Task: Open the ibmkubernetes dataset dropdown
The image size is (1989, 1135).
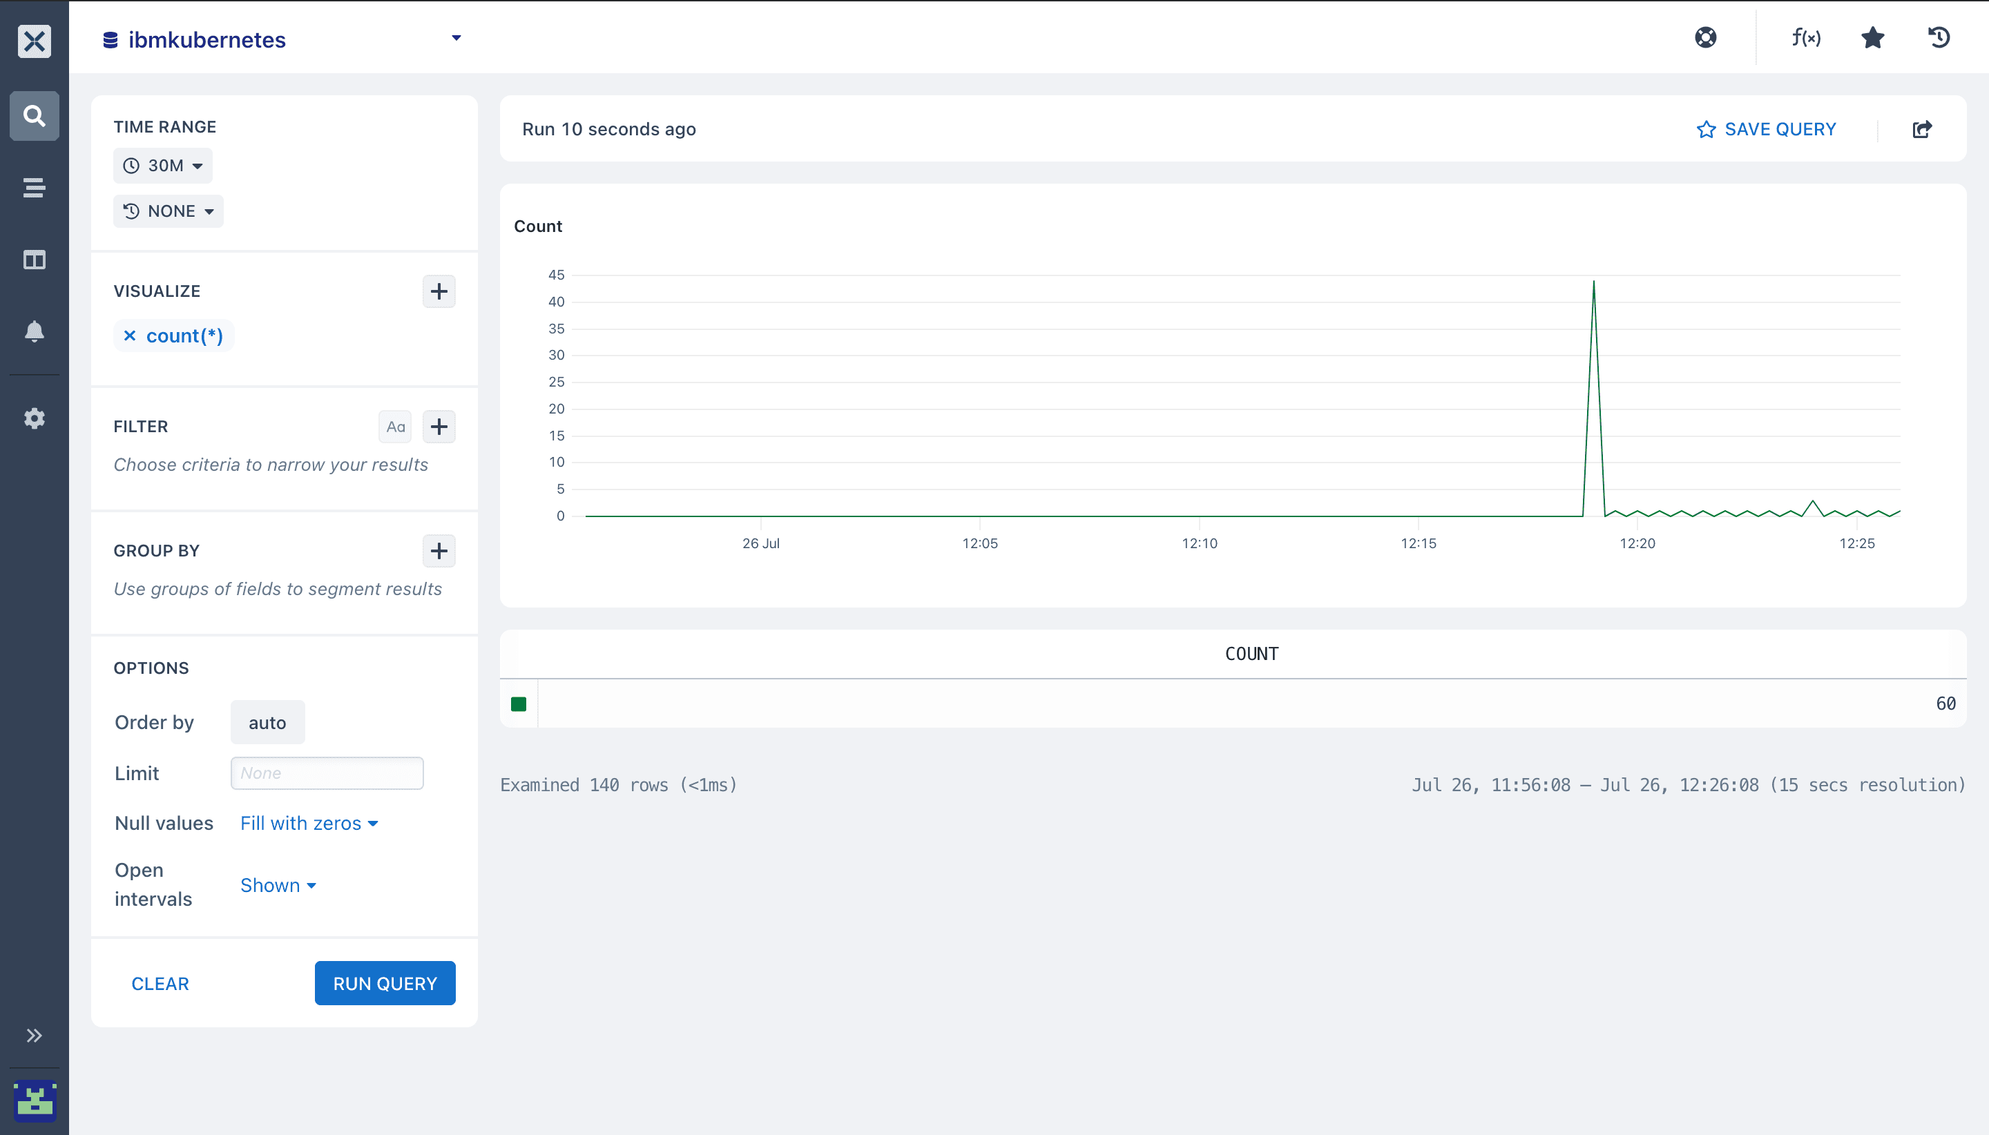Action: (x=456, y=38)
